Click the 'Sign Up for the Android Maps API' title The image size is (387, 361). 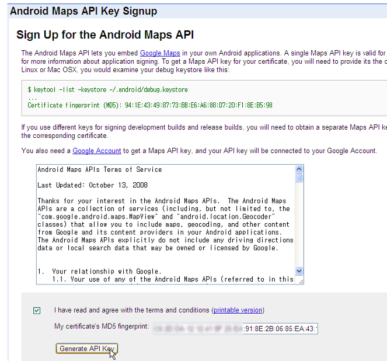click(105, 34)
